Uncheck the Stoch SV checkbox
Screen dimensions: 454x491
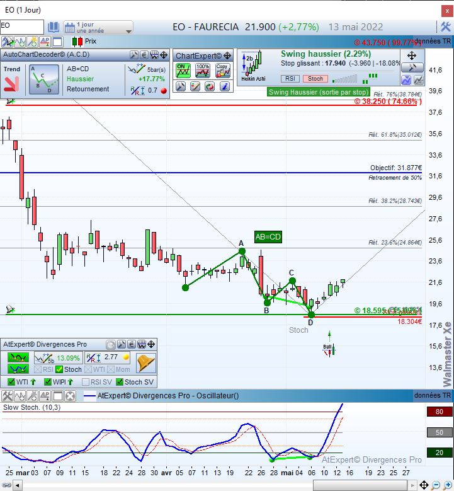point(120,382)
